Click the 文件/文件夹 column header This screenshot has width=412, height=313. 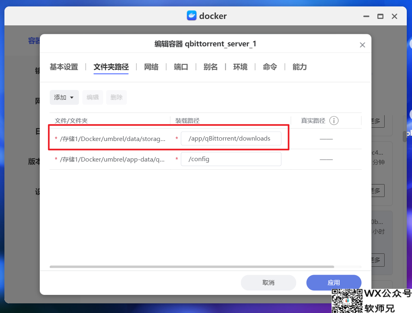pyautogui.click(x=71, y=121)
